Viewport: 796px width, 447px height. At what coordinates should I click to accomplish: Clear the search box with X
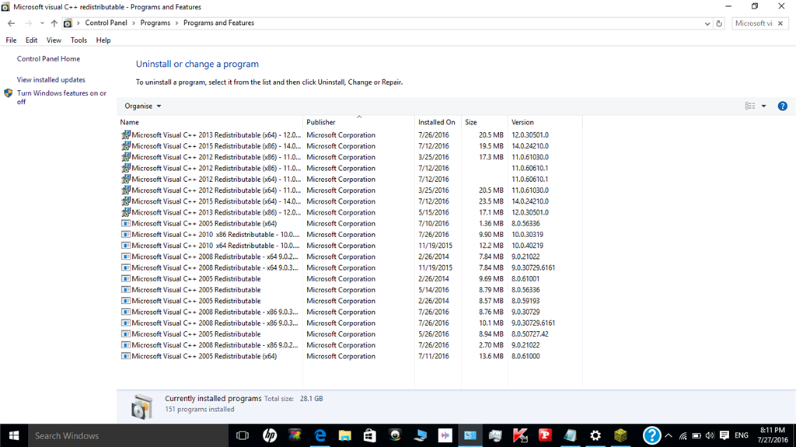(780, 23)
